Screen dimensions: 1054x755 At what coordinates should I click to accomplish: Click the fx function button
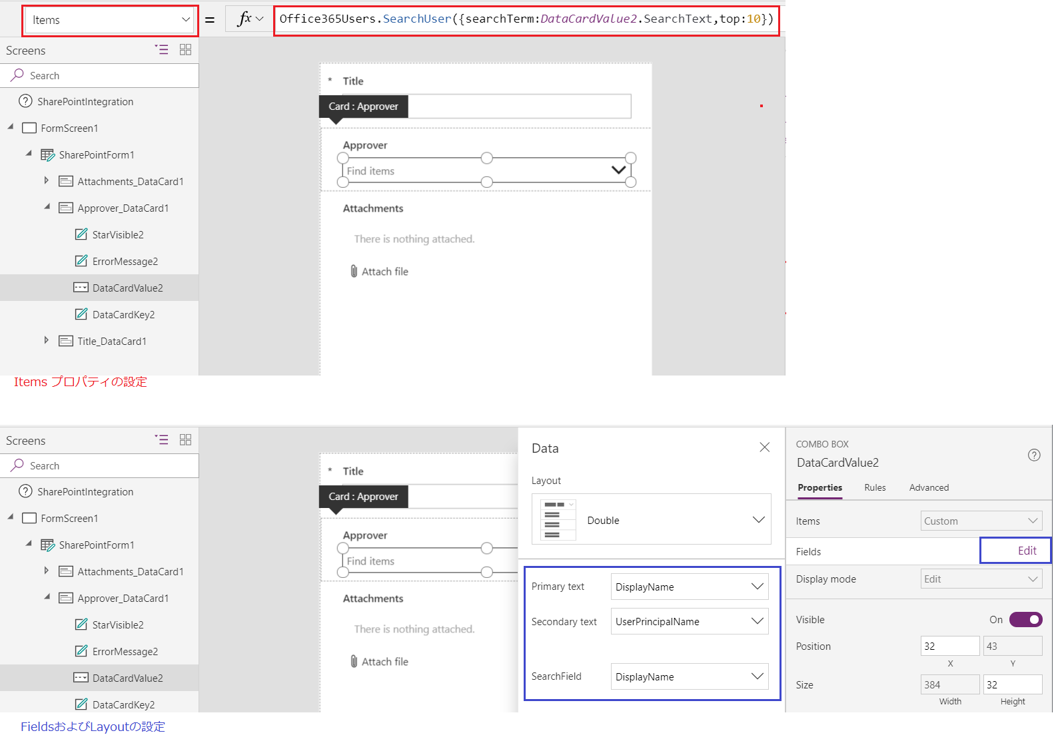[250, 19]
